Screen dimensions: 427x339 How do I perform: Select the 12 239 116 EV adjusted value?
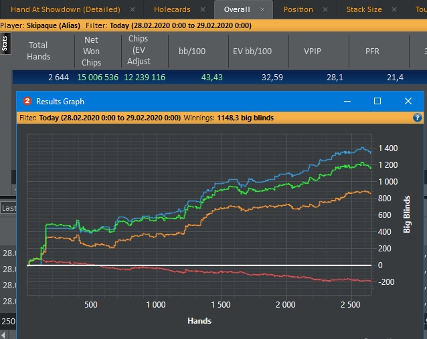tap(145, 78)
